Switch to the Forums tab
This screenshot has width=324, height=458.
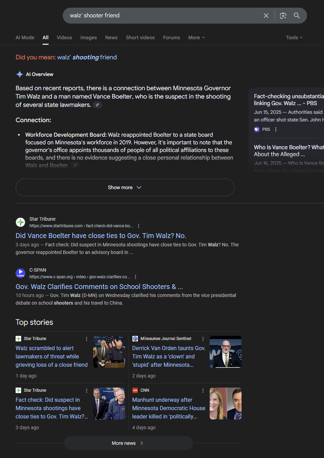coord(172,37)
